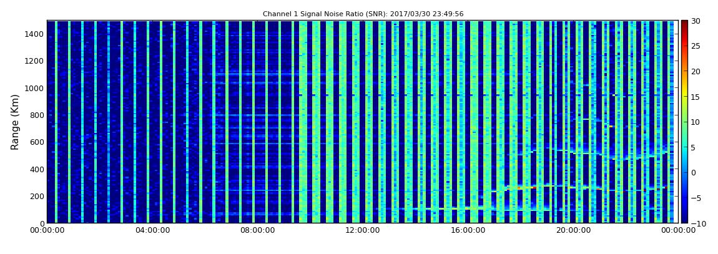The image size is (718, 254).
Task: Click the colorbar value 30
Action: (696, 21)
